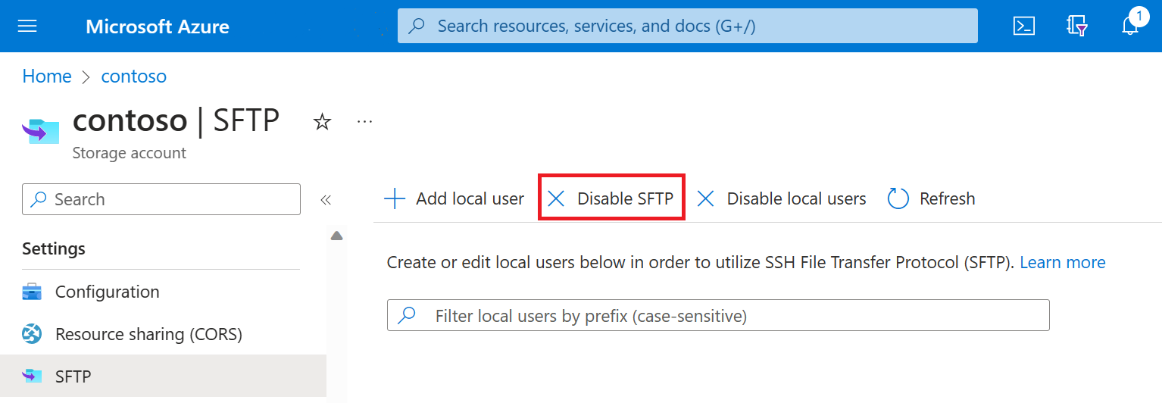This screenshot has width=1162, height=403.
Task: Click Disable local users
Action: click(x=781, y=198)
